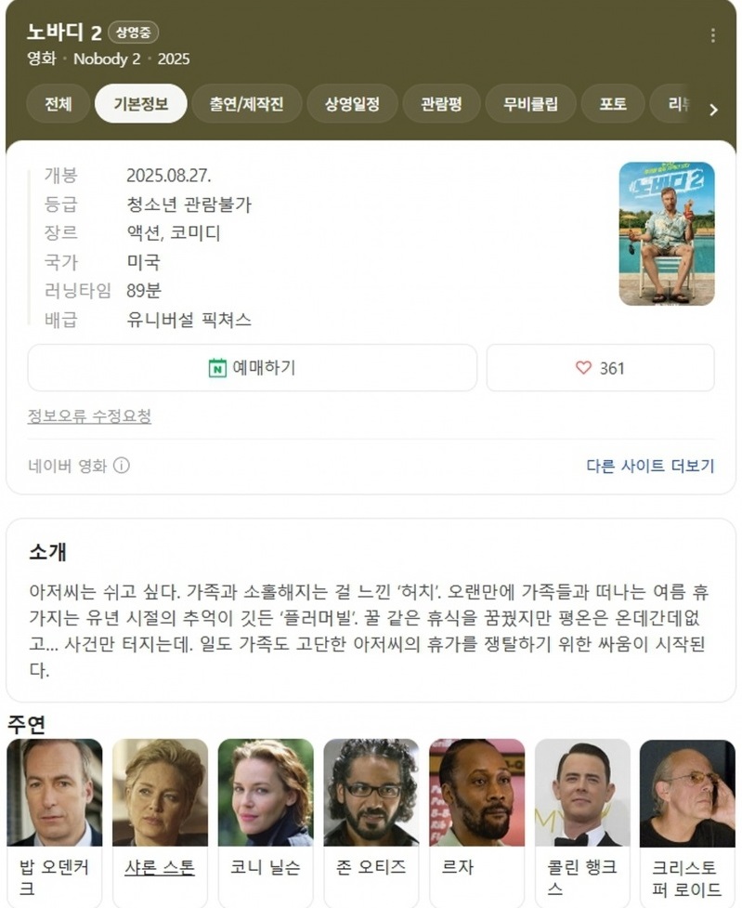Click the info icon beside 네이버 영화
Image resolution: width=742 pixels, height=908 pixels.
pos(122,465)
